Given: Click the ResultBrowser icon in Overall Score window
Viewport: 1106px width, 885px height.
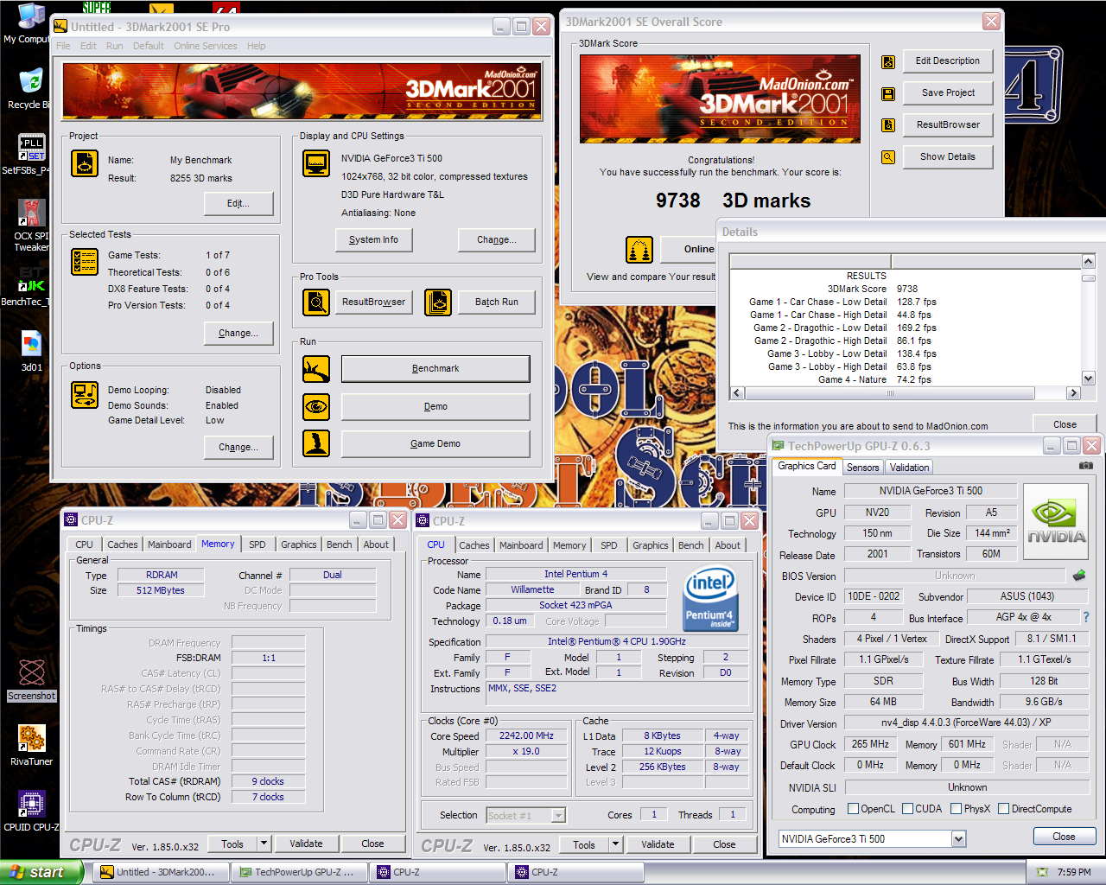Looking at the screenshot, I should tap(887, 125).
